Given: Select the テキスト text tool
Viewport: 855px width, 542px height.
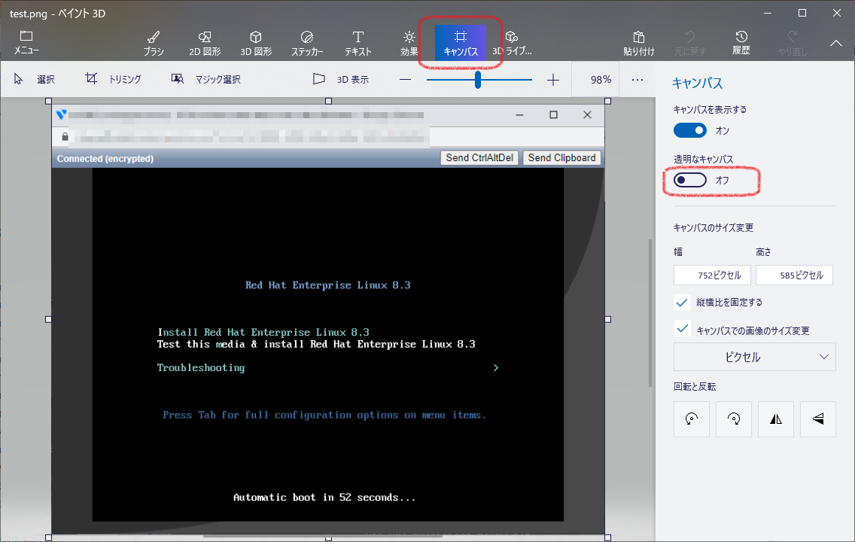Looking at the screenshot, I should (358, 43).
